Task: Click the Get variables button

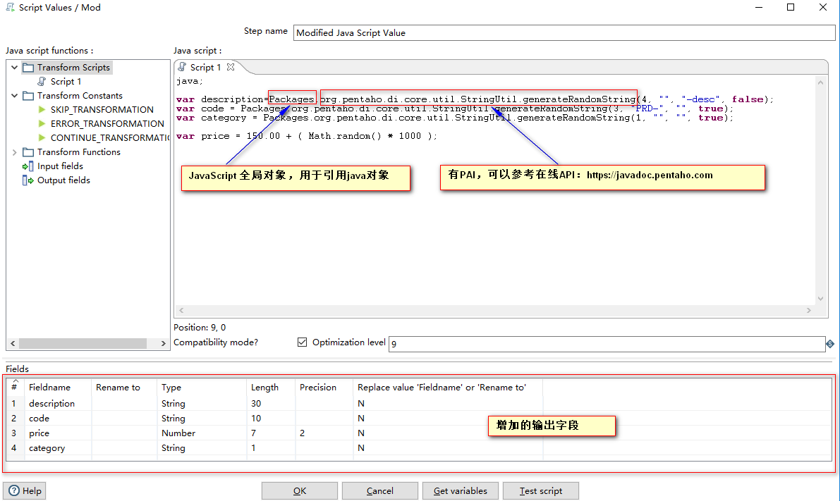Action: [460, 490]
